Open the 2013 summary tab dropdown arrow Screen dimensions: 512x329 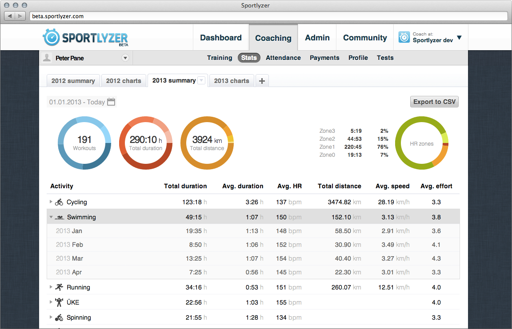pos(201,80)
